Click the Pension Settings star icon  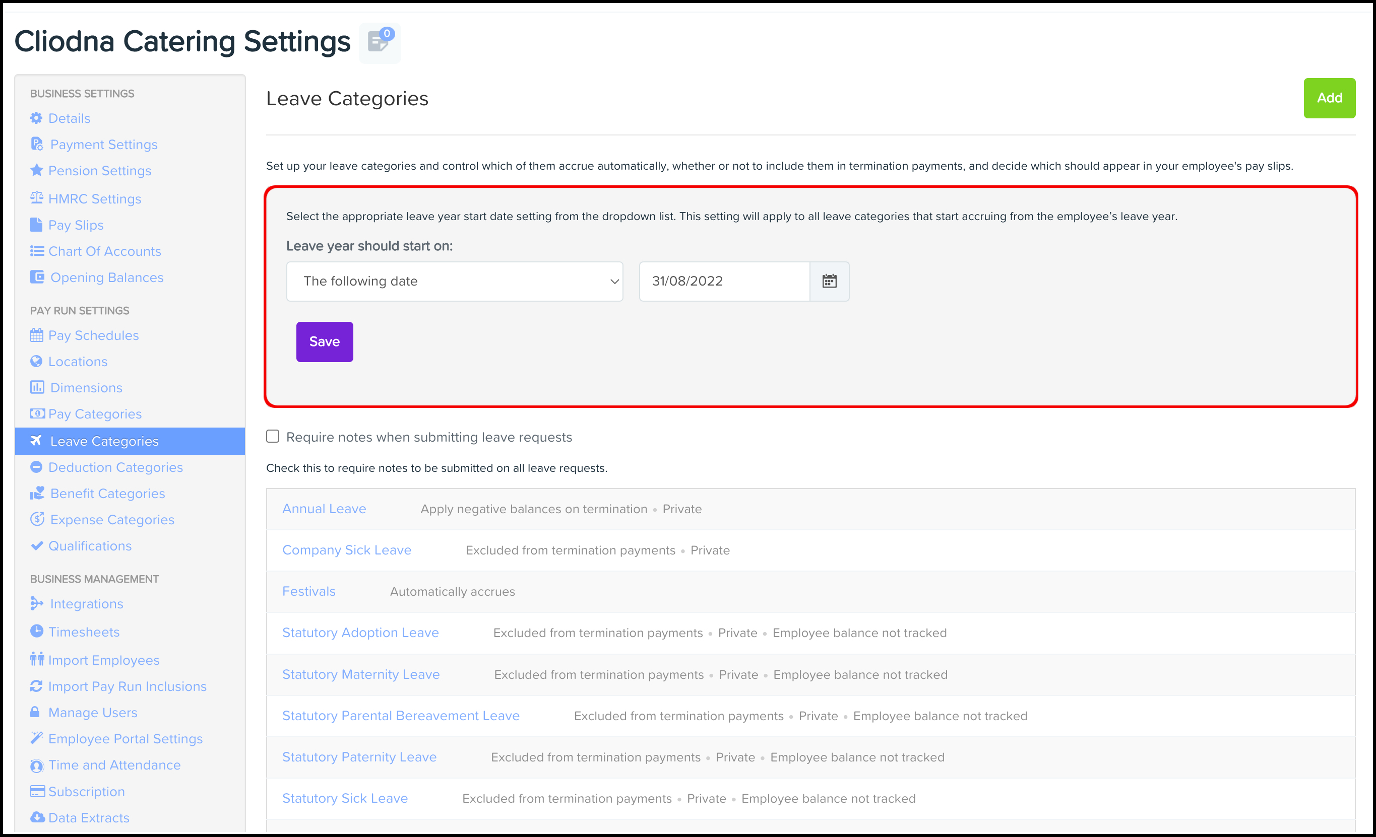pyautogui.click(x=36, y=170)
